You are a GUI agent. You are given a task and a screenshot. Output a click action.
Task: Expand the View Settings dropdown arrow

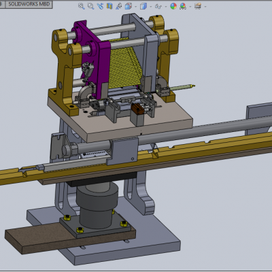click(x=205, y=7)
